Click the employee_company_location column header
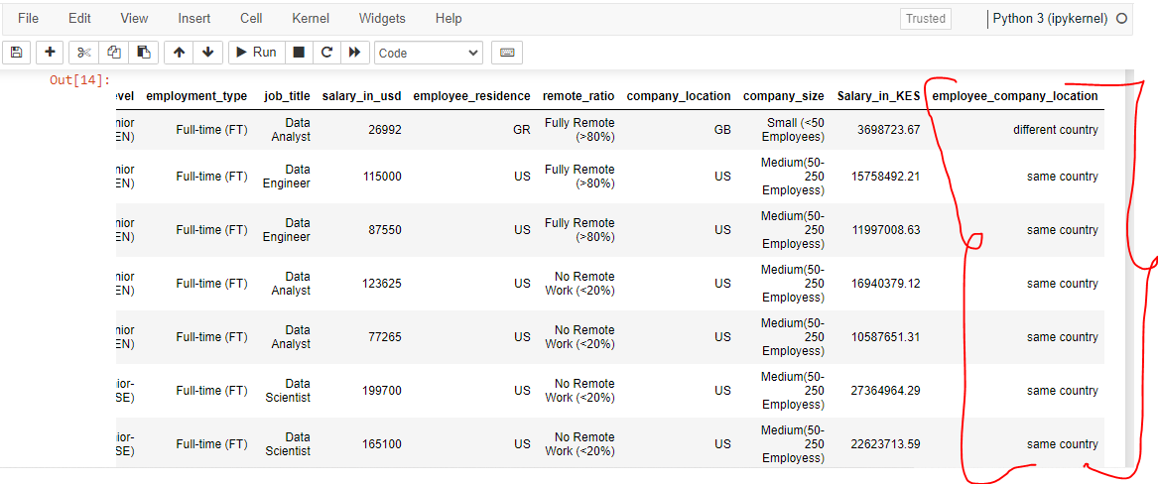Screen dimensions: 1158x484 [1015, 96]
